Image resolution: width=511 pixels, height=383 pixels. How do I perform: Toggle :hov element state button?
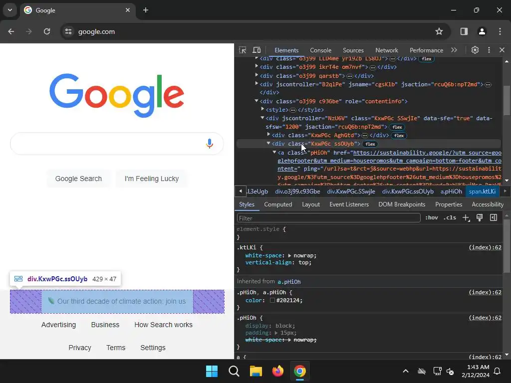click(x=432, y=218)
